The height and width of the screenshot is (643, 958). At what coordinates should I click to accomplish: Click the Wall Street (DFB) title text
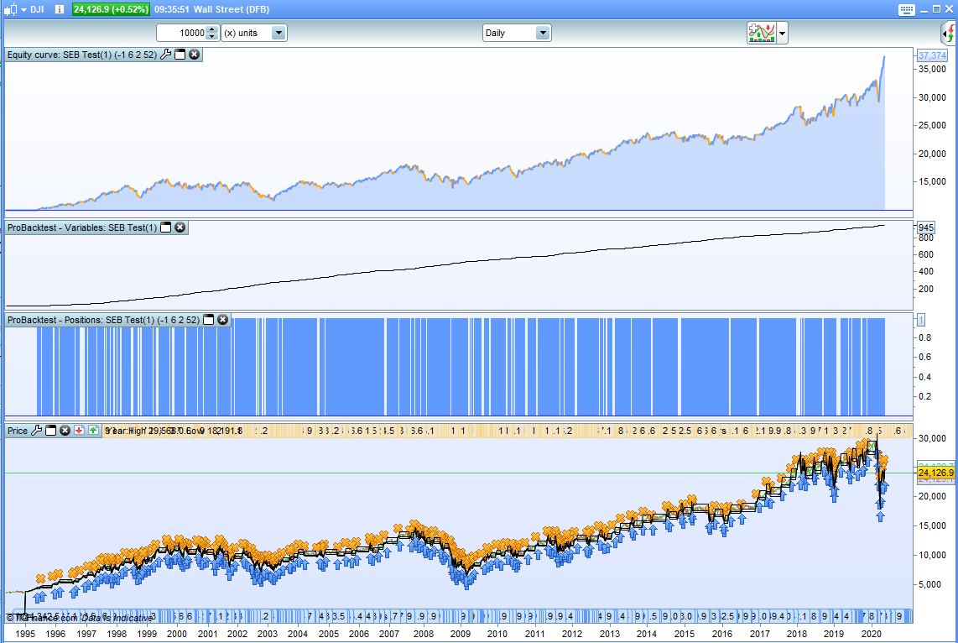(x=232, y=10)
